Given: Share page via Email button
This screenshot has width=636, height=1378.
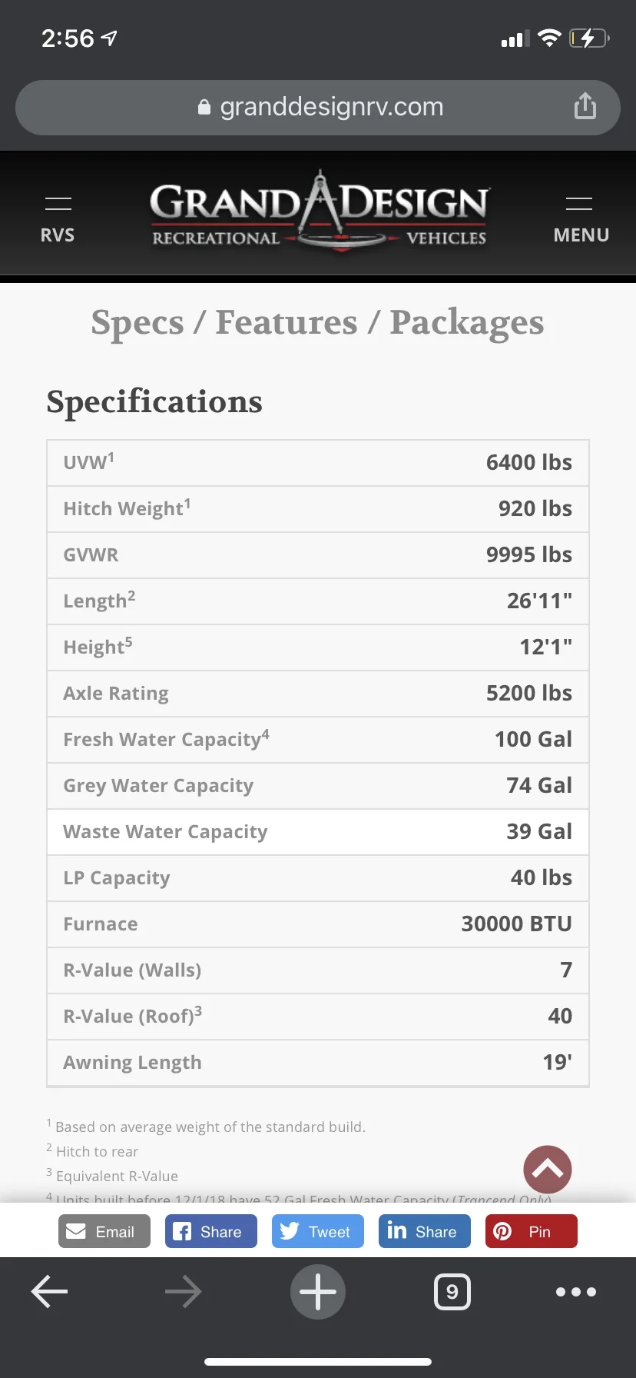Looking at the screenshot, I should tap(104, 1231).
